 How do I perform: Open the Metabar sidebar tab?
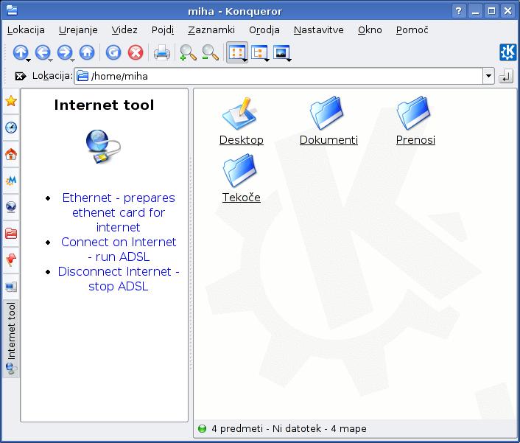click(11, 181)
